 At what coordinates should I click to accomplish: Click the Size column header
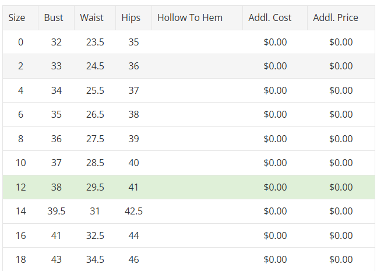(17, 17)
